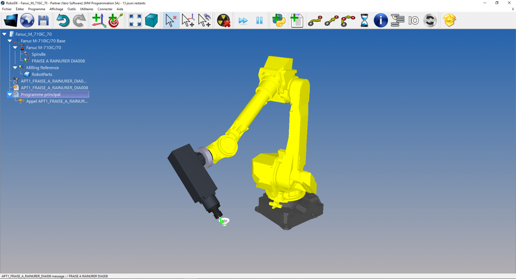The image size is (516, 279).
Task: Fit all objects in view
Action: tap(135, 21)
